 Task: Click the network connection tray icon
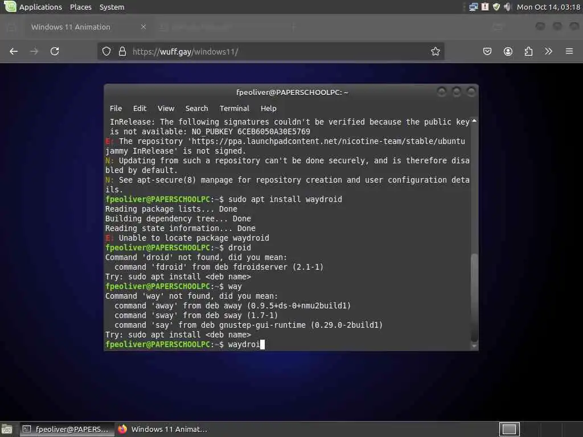coord(473,7)
